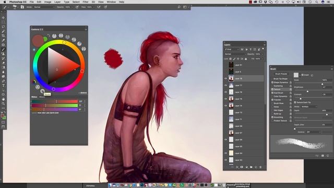Open the Layer menu
The width and height of the screenshot is (334, 188).
(57, 2)
